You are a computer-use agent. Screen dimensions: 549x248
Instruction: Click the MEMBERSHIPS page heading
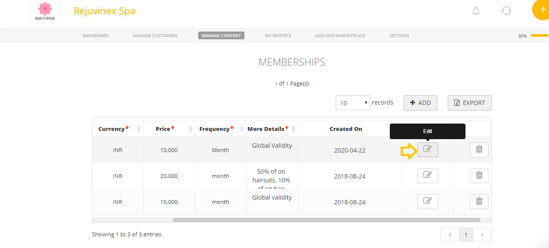[292, 62]
